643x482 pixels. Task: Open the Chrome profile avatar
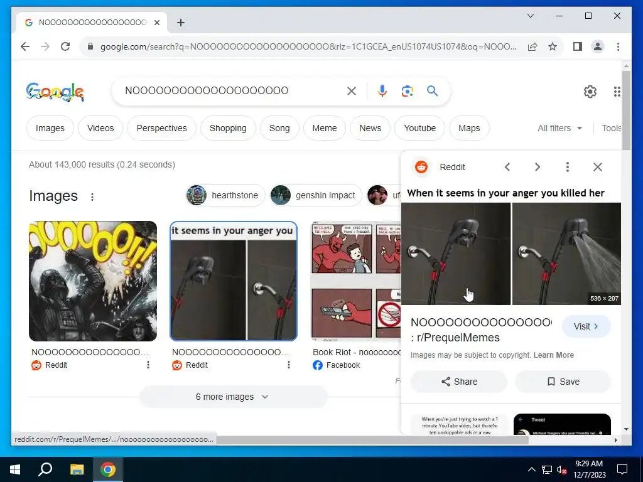598,46
